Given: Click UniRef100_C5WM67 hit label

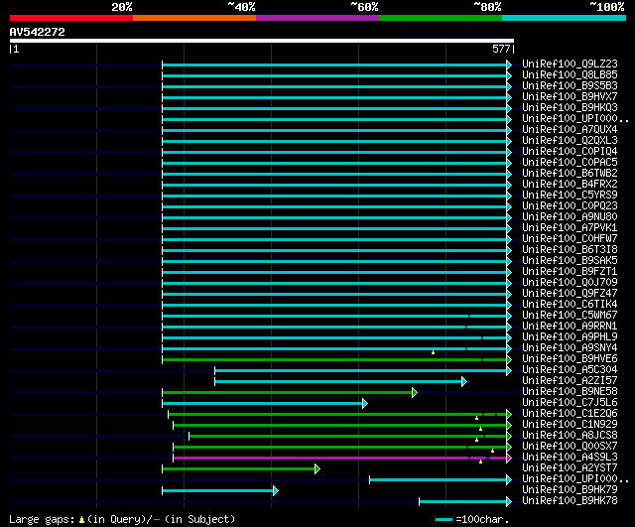Looking at the screenshot, I should click(x=570, y=316).
